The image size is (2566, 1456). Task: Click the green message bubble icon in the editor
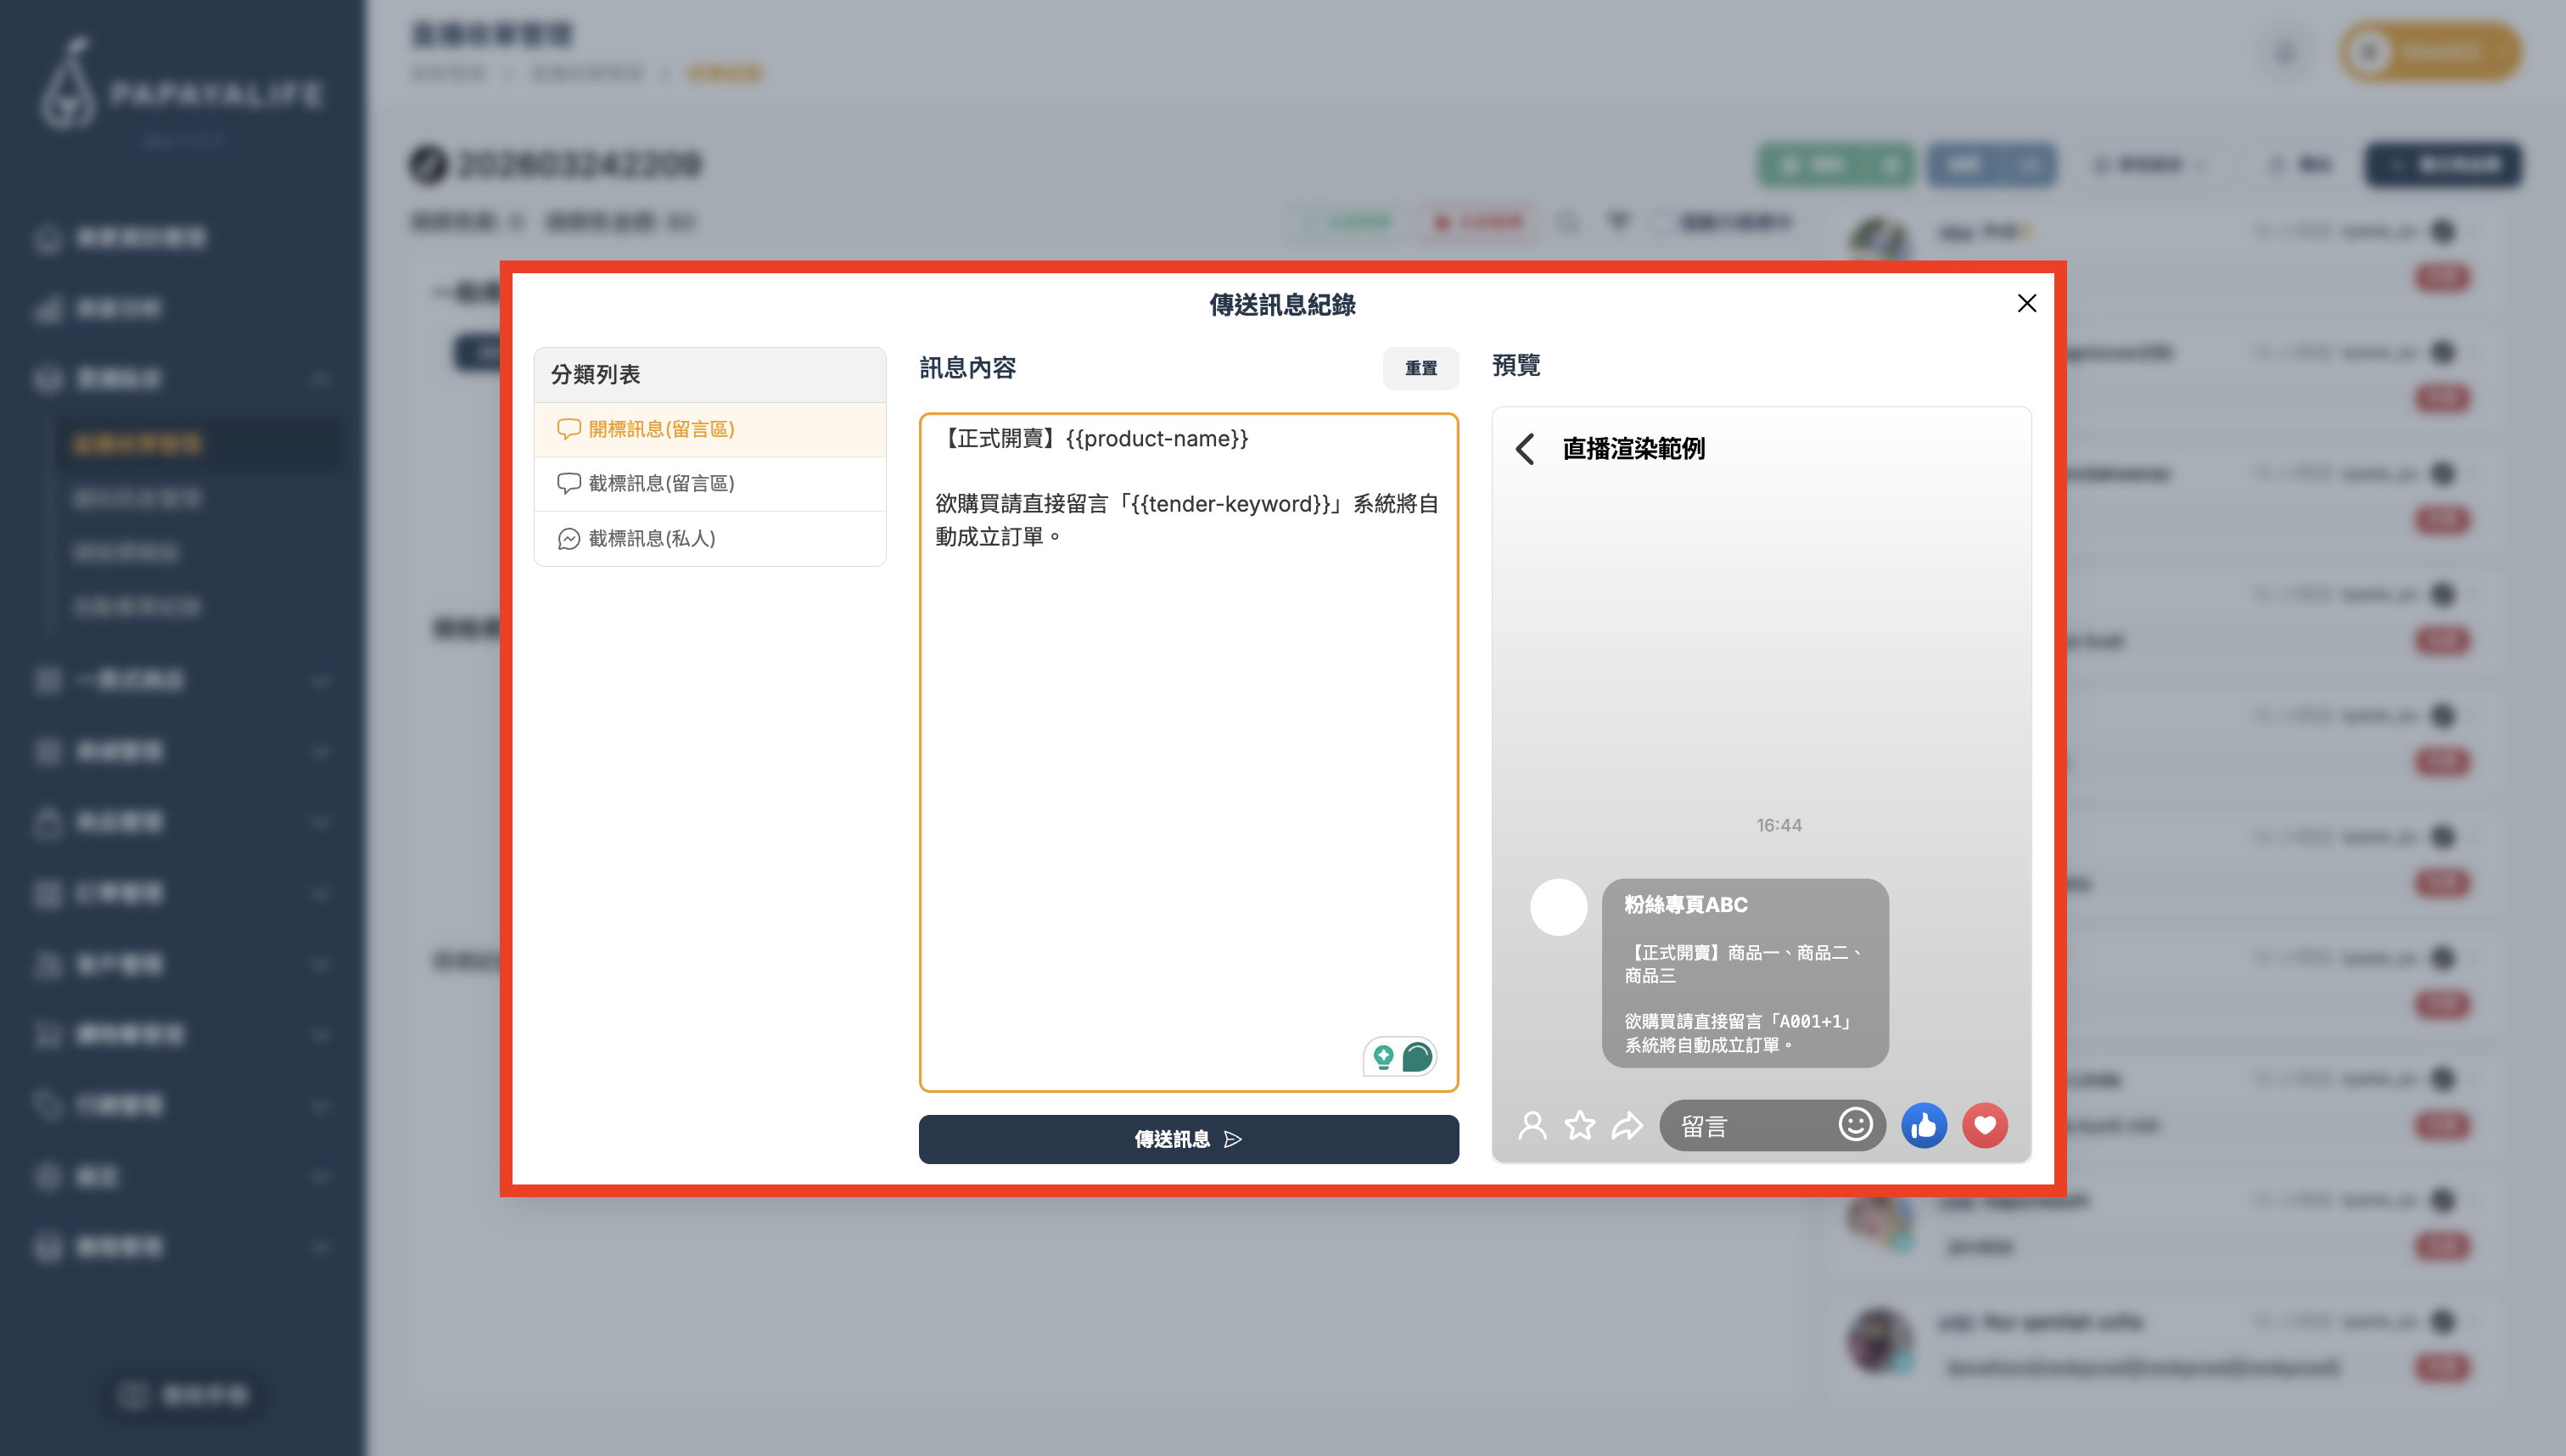tap(1416, 1056)
